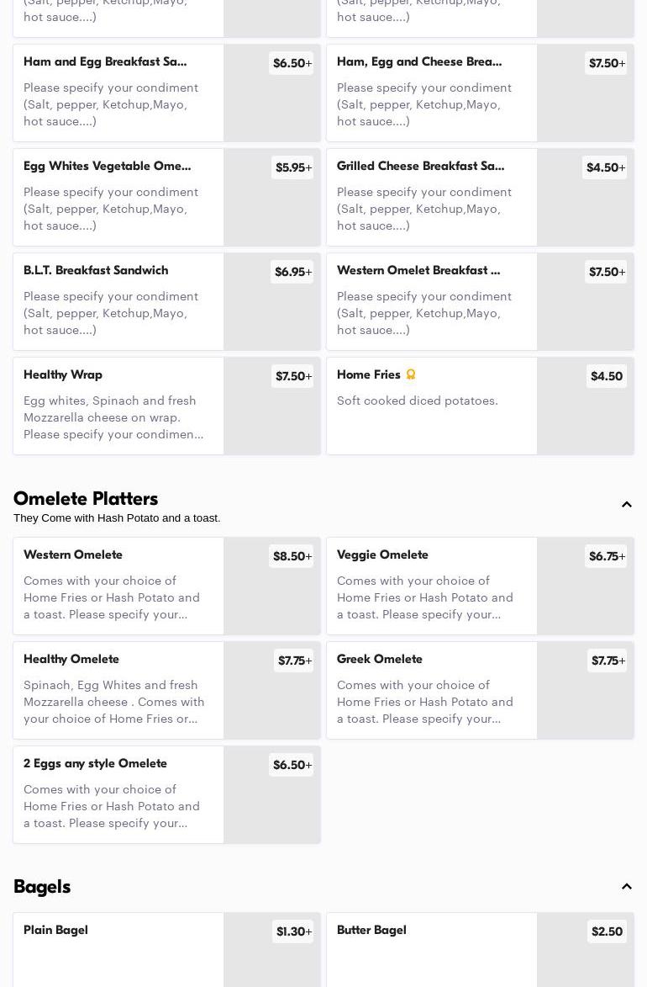Open the Ham, Egg and Cheese Breakfast title

(419, 61)
